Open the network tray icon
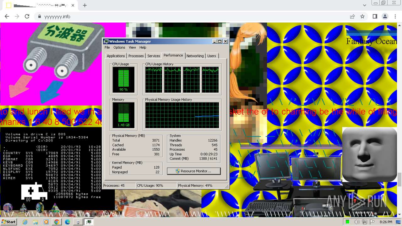 365,222
